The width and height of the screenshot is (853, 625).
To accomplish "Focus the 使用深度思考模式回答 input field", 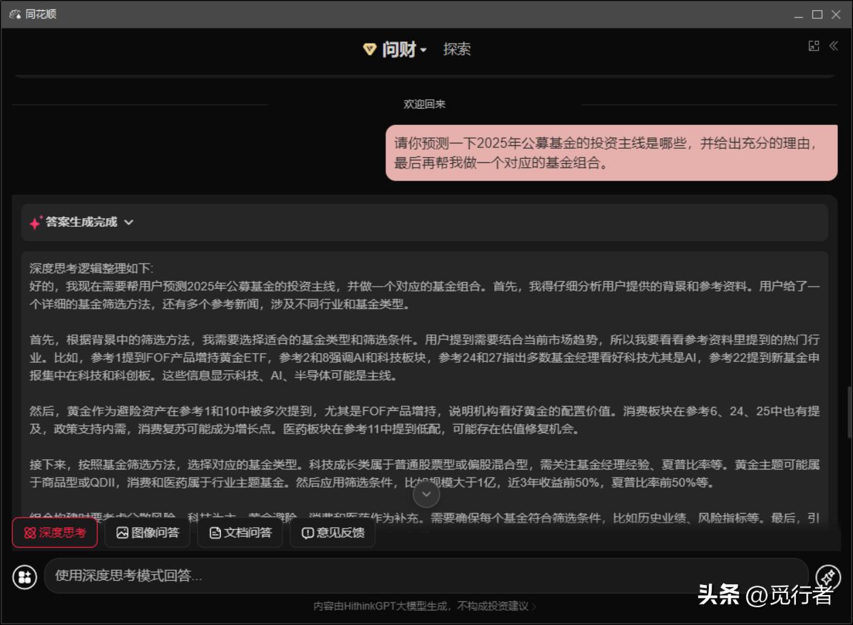I will click(x=425, y=576).
